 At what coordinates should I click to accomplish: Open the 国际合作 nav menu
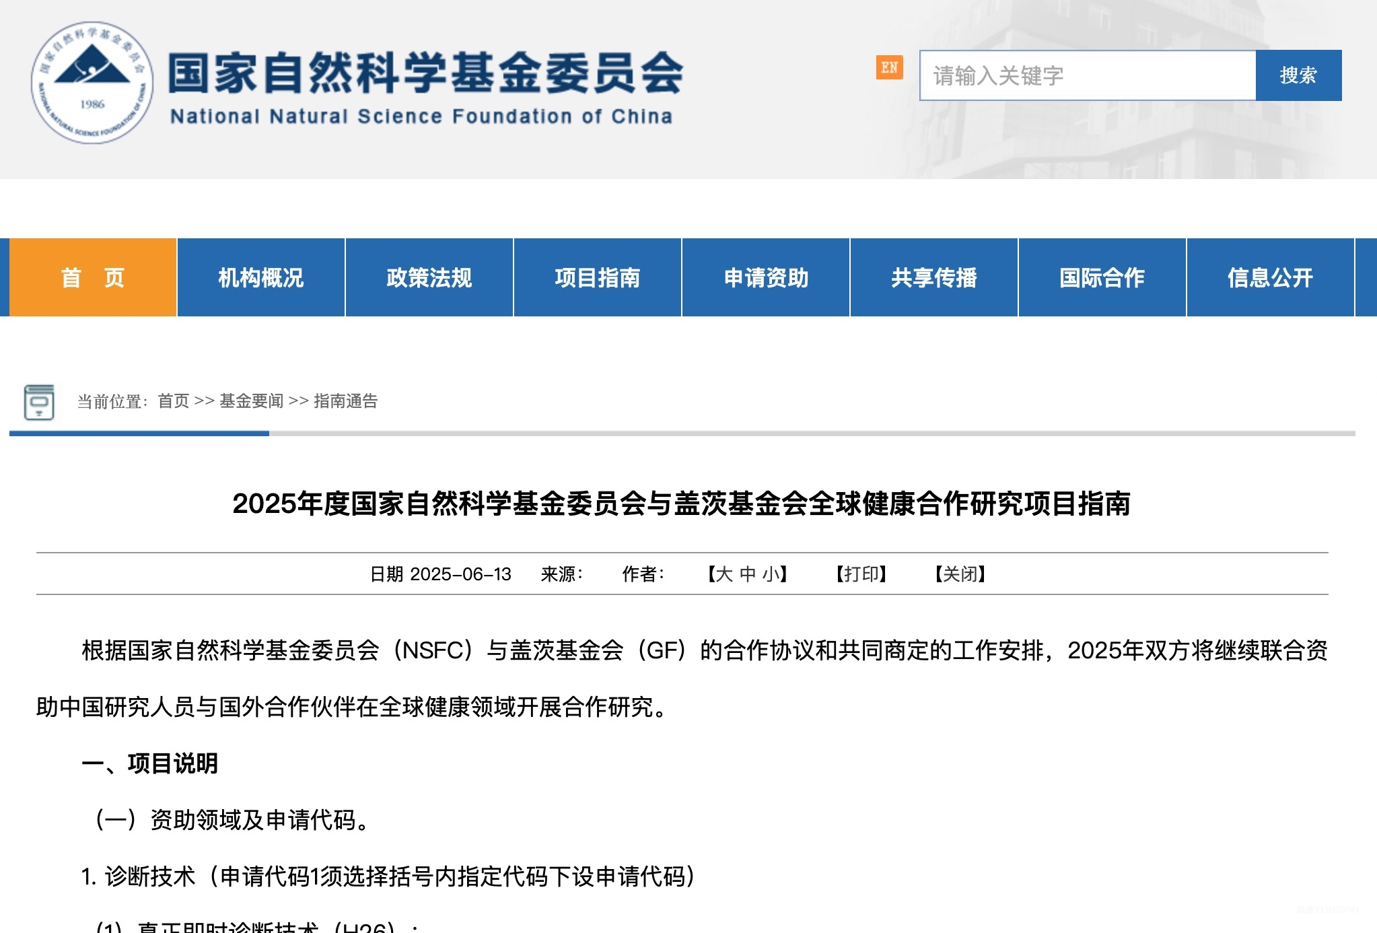1102,277
